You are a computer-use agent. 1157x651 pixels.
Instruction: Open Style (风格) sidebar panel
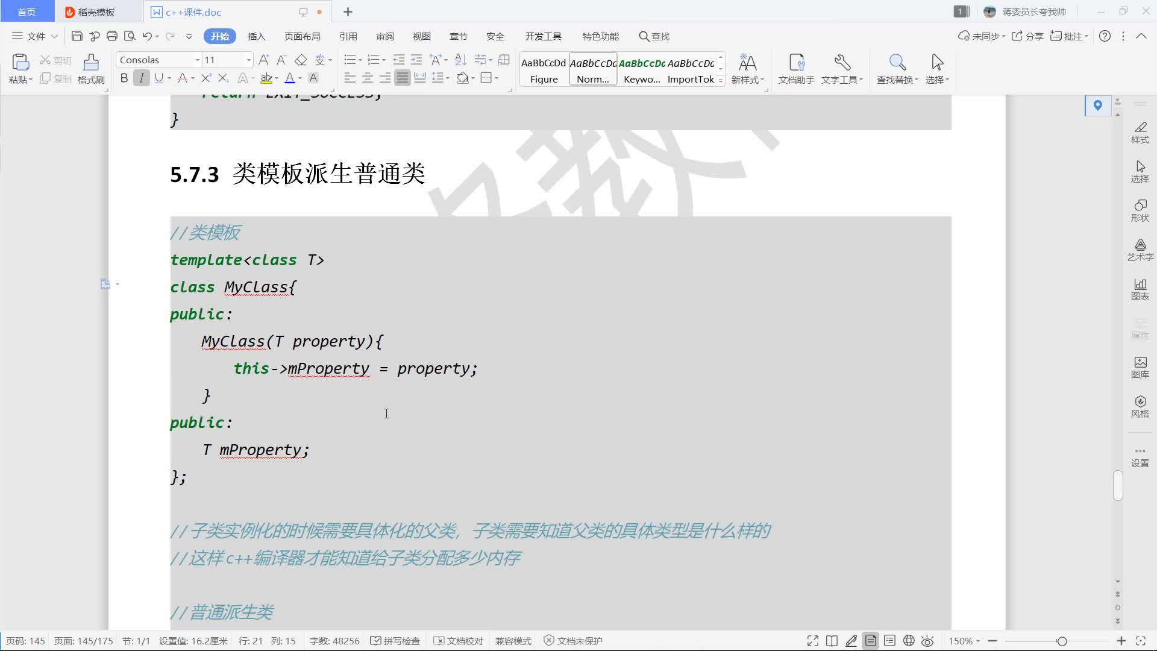pos(1140,407)
